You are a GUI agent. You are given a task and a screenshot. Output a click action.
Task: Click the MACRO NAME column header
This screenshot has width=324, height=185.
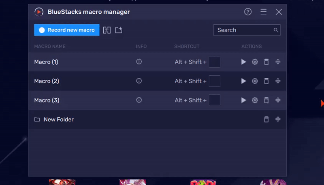coord(50,47)
